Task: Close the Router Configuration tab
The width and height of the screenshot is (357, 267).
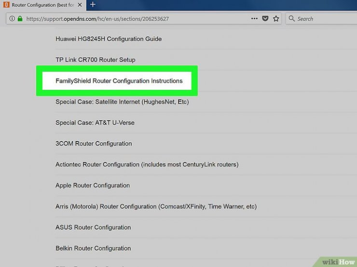Action: pos(80,5)
